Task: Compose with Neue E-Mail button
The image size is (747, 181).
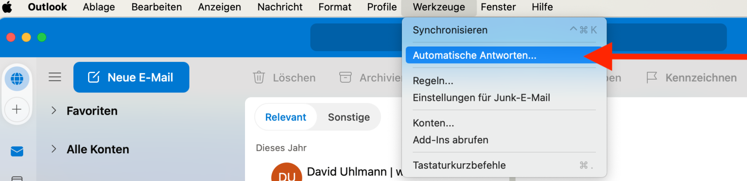Action: [131, 77]
